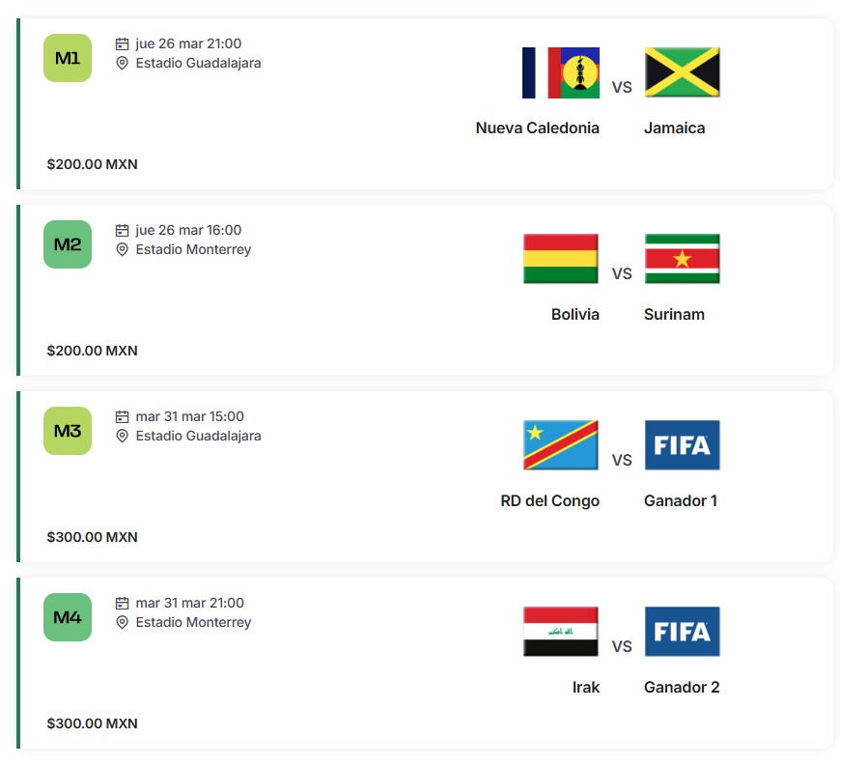Click the Nueva Caledonia flag

tap(561, 72)
